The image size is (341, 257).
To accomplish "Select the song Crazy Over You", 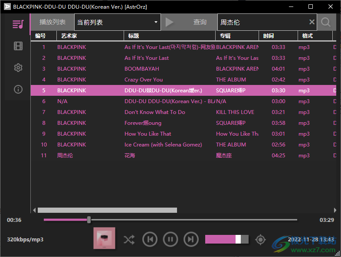I will [x=144, y=79].
